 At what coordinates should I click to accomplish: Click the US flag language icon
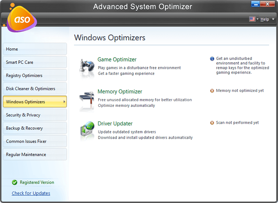(252, 19)
